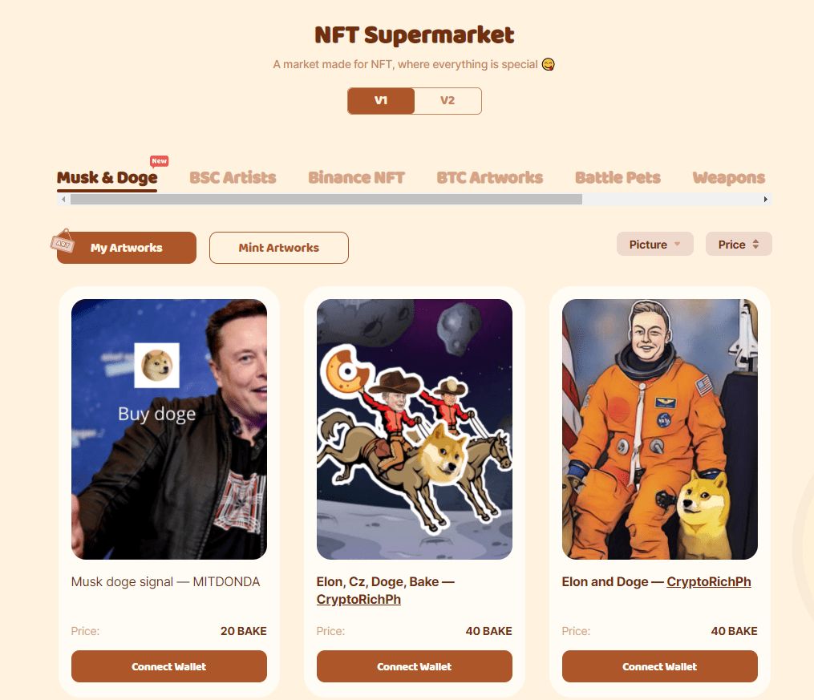814x700 pixels.
Task: Switch marketplace to V1 version
Action: (381, 101)
